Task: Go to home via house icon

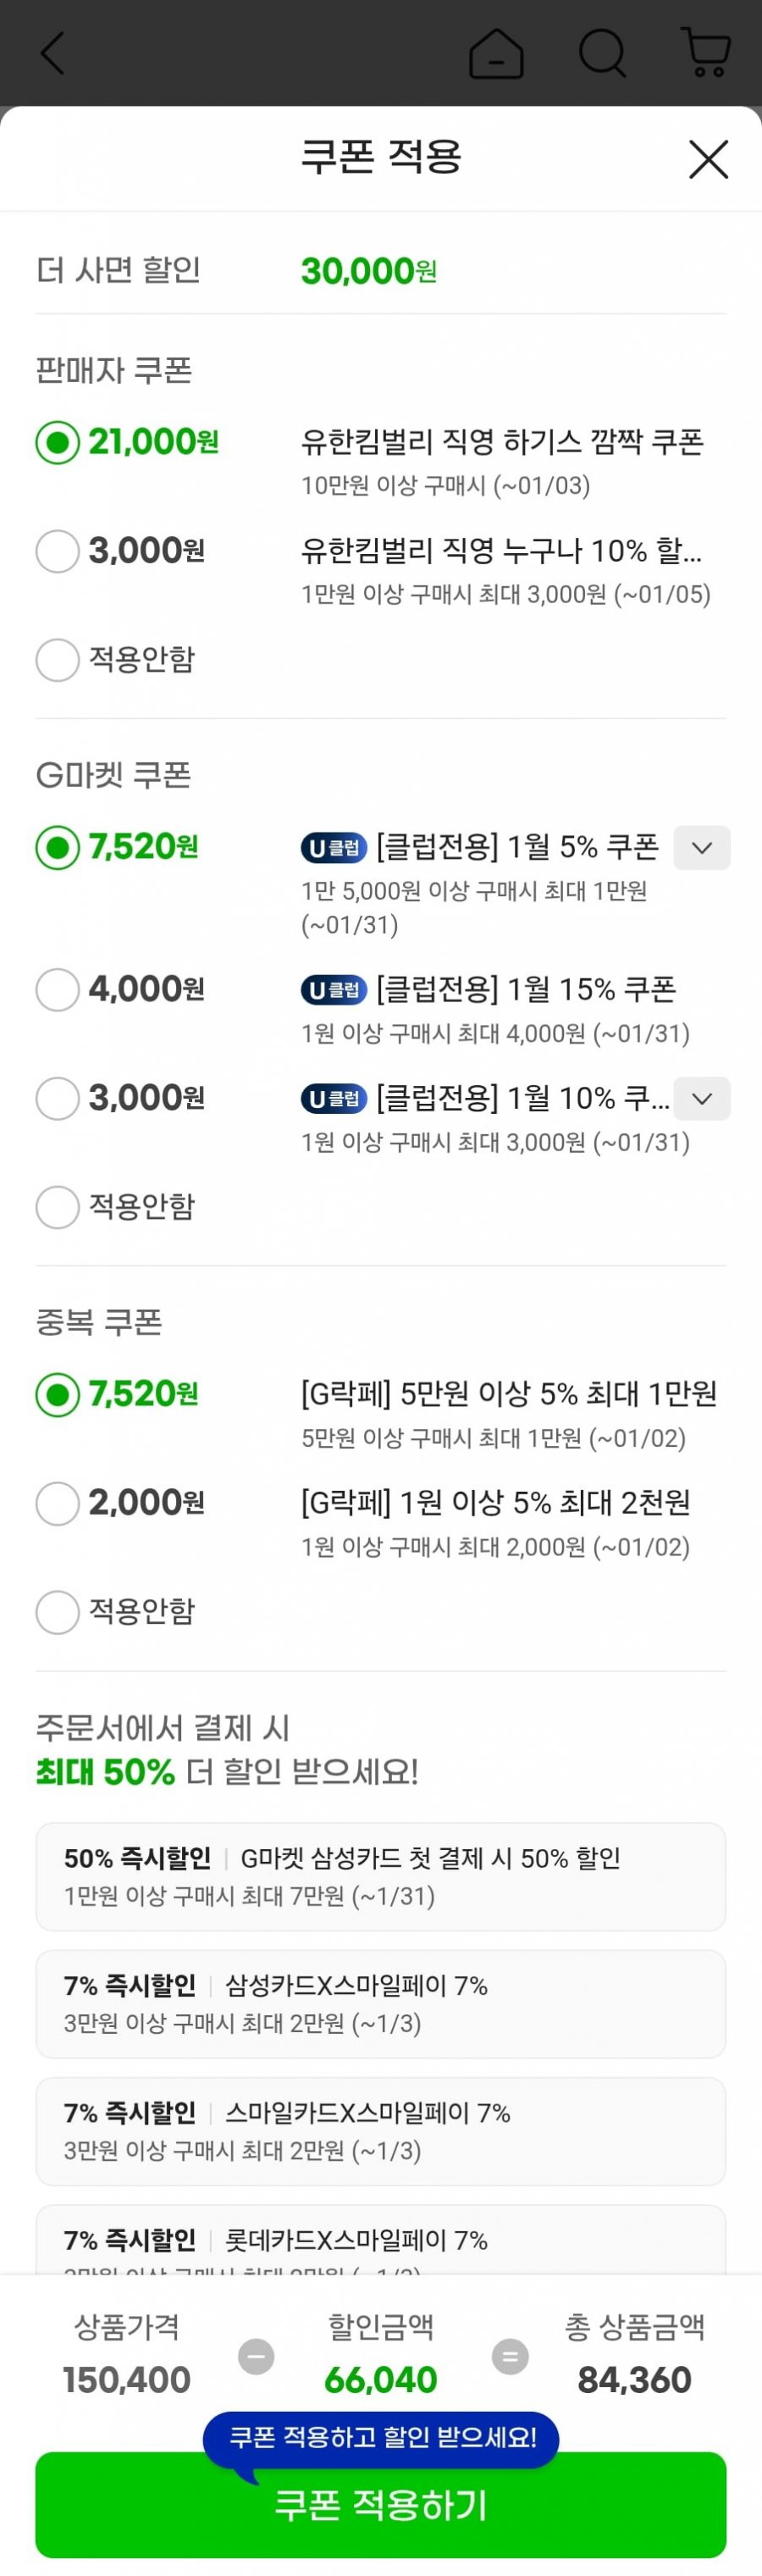Action: coord(496,53)
